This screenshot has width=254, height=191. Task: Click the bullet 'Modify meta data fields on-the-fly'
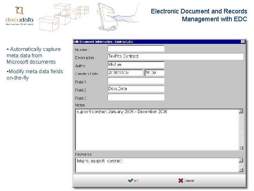tap(35, 75)
